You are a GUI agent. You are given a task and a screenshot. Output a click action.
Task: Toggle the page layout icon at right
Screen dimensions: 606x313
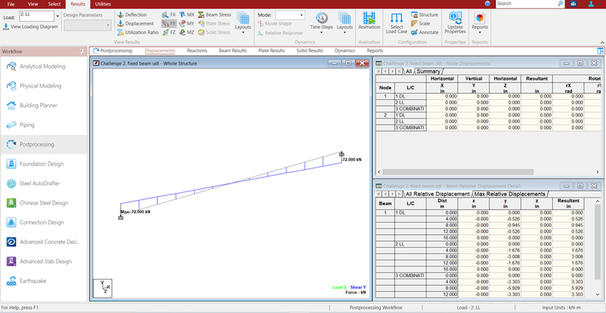point(600,51)
